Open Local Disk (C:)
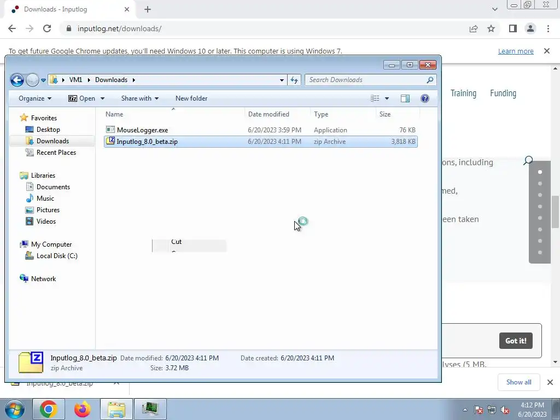The image size is (560, 420). coord(57,256)
